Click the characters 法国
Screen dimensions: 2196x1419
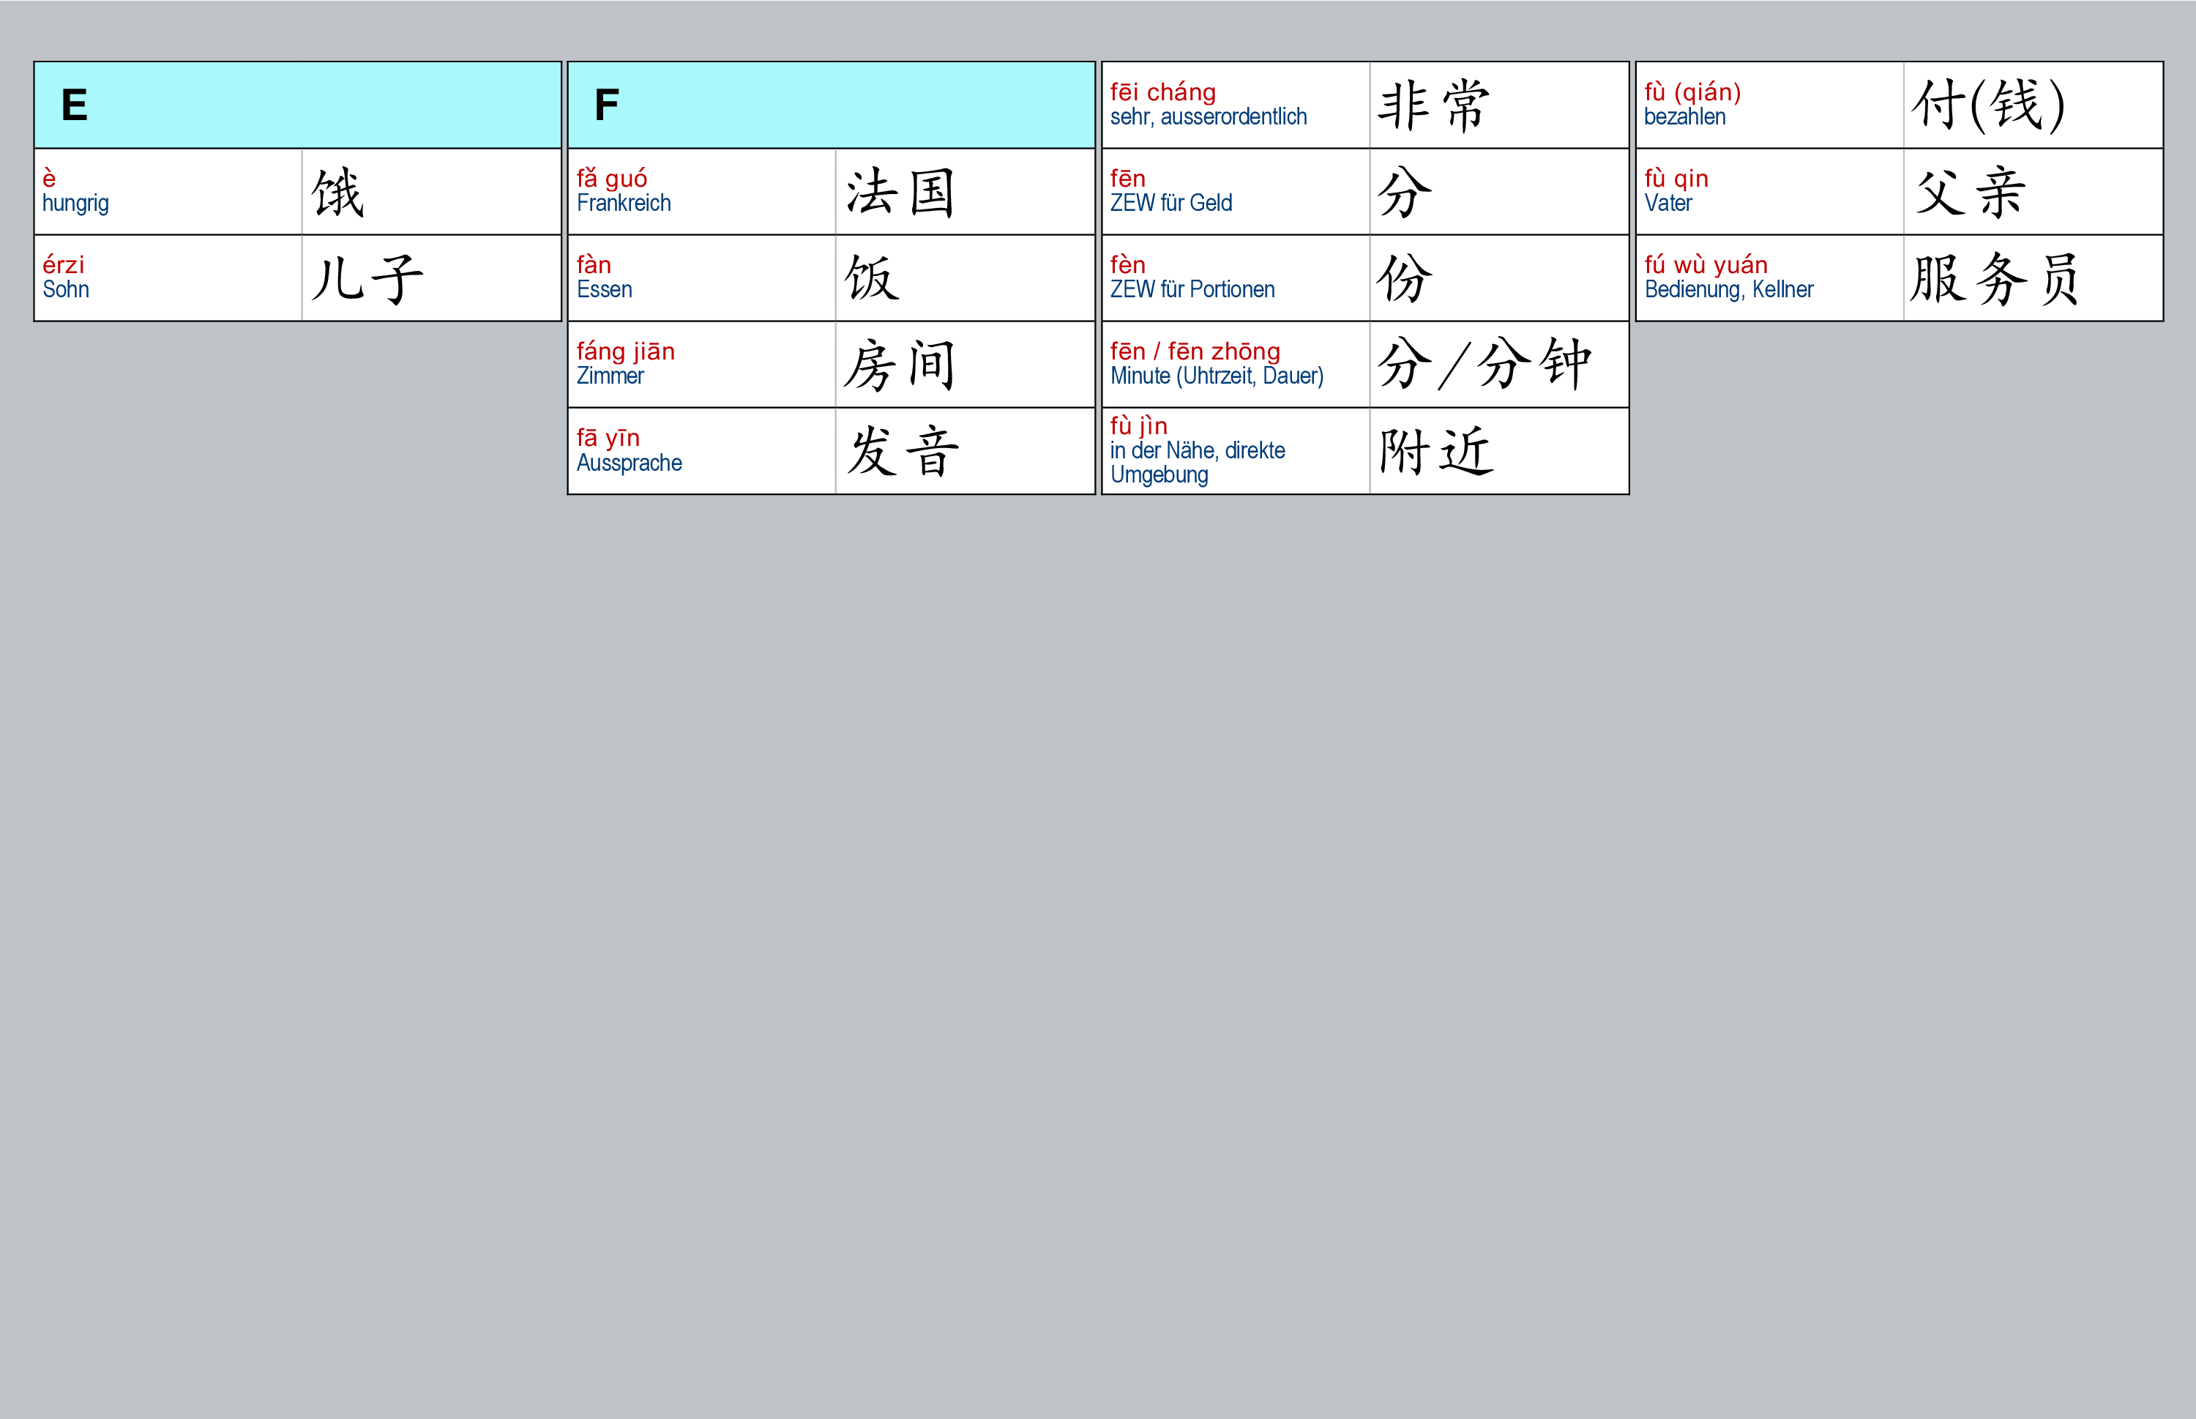click(900, 192)
